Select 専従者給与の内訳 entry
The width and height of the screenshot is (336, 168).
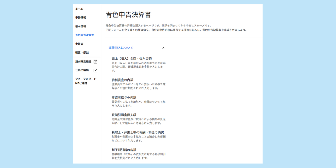124,97
